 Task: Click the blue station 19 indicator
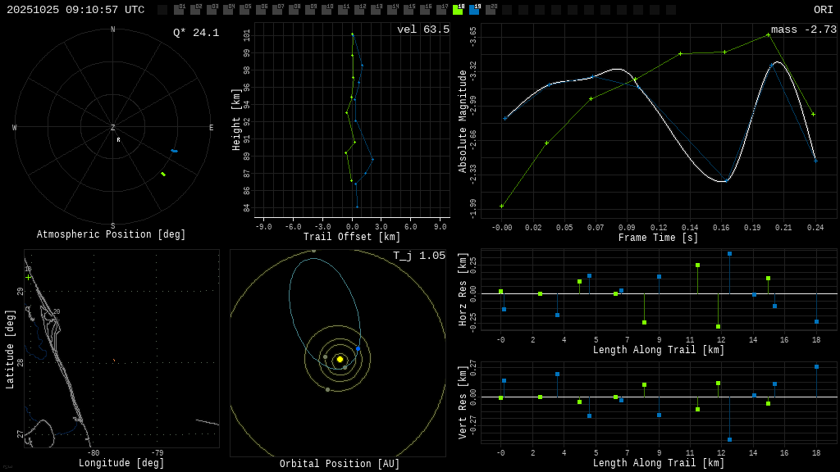(x=474, y=10)
